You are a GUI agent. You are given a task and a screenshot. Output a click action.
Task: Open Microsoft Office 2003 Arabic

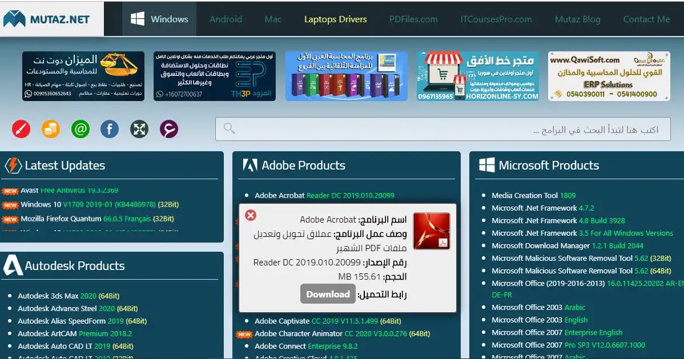tap(538, 307)
